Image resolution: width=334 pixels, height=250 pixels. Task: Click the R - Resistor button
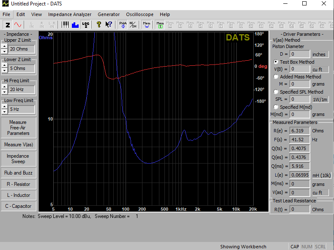coord(18,184)
